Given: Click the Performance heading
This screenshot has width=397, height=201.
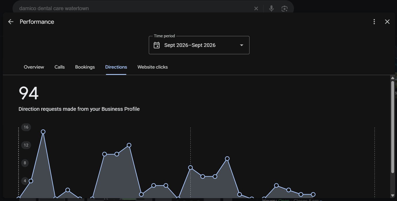Looking at the screenshot, I should tap(37, 22).
